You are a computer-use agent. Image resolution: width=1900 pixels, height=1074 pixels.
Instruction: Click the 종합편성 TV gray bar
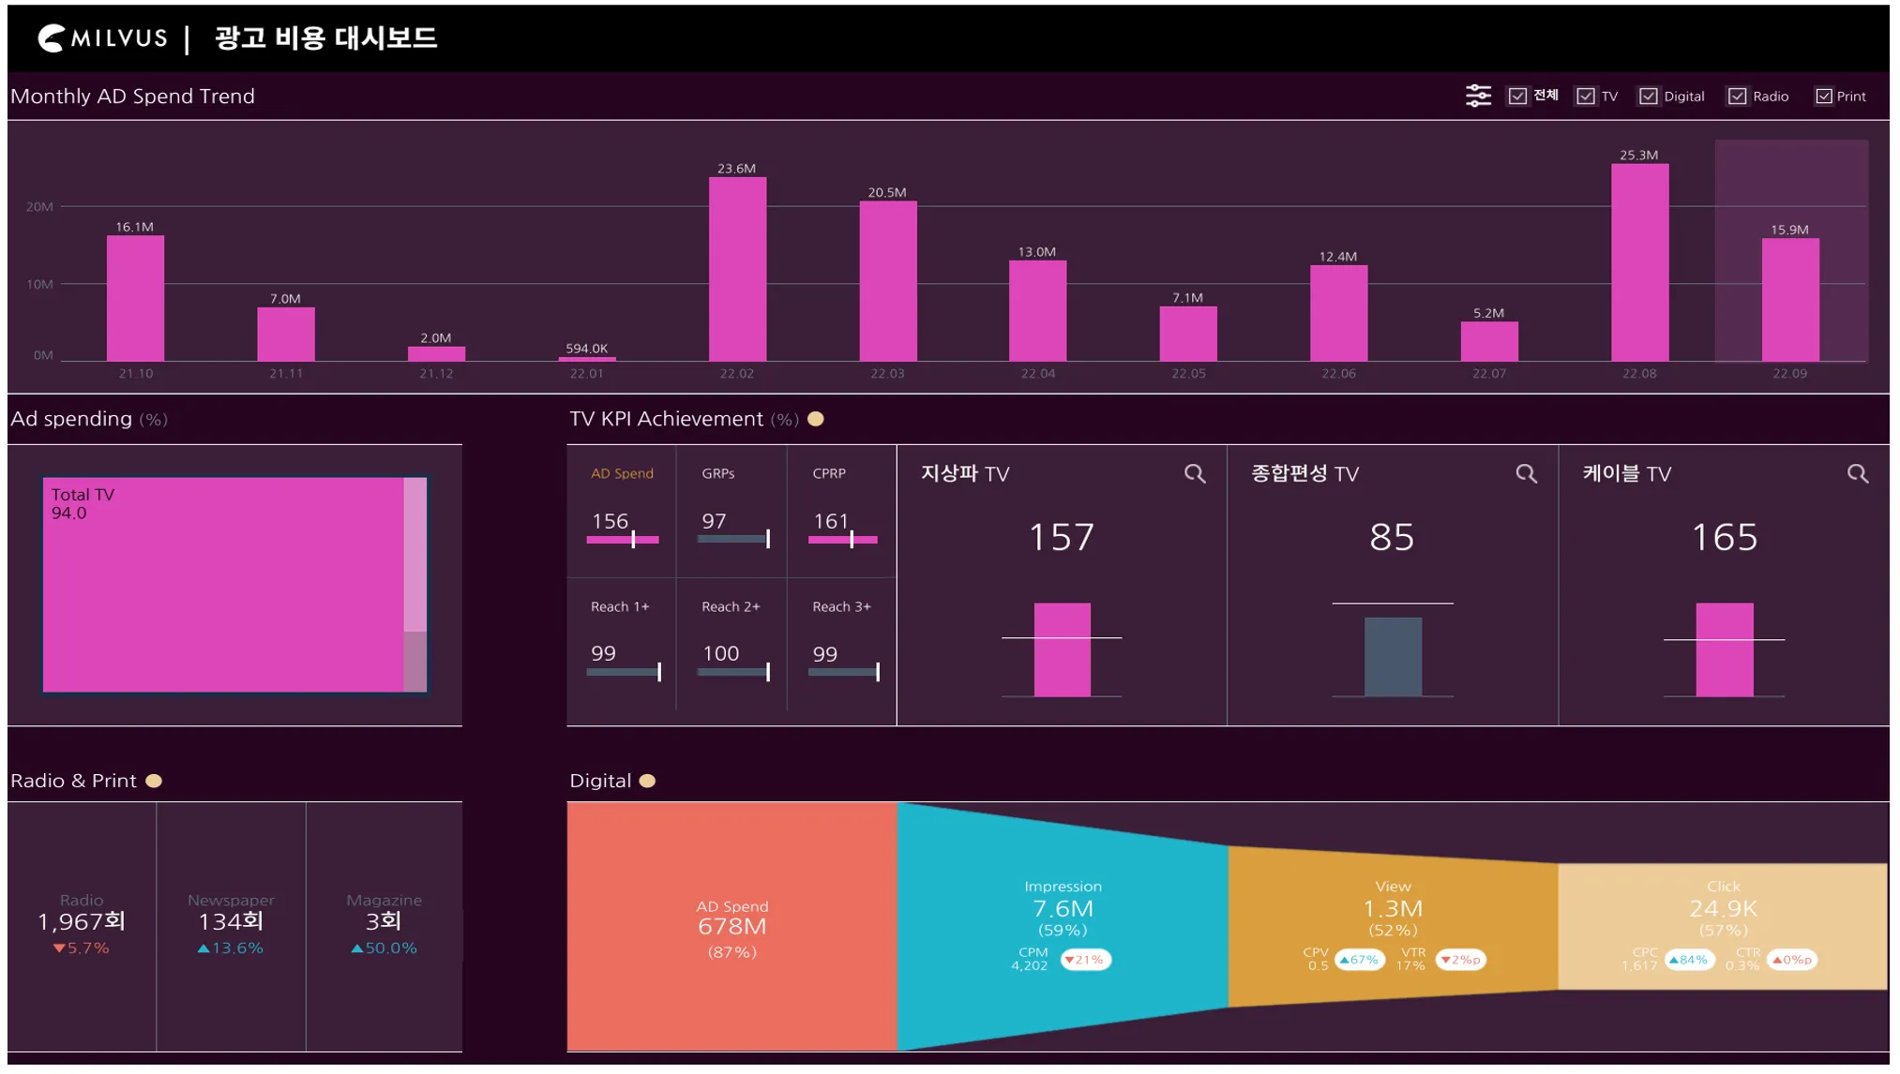(1393, 657)
